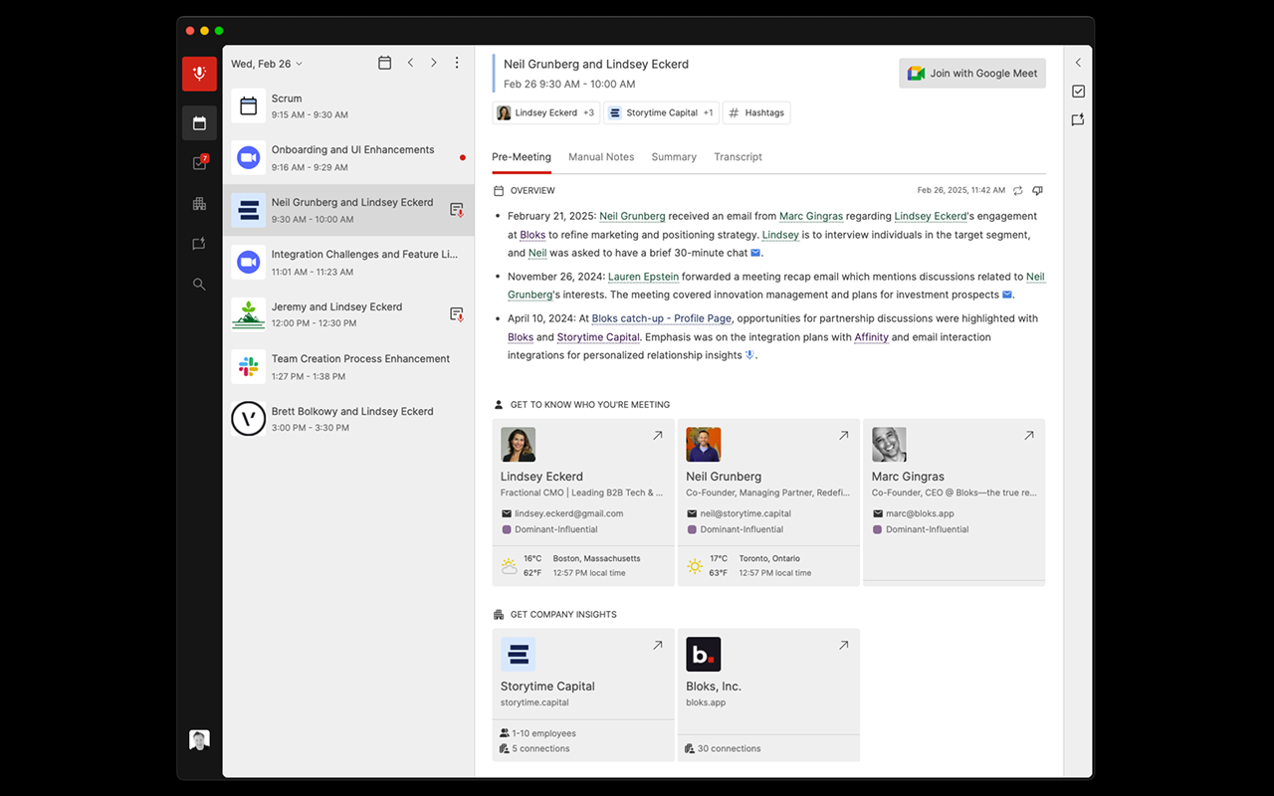Switch to the Transcript tab
The height and width of the screenshot is (796, 1274).
click(x=737, y=156)
